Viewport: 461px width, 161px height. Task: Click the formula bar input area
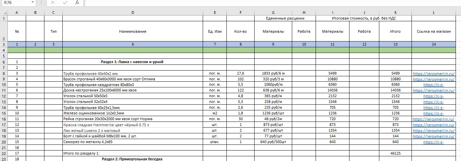(x=273, y=3)
